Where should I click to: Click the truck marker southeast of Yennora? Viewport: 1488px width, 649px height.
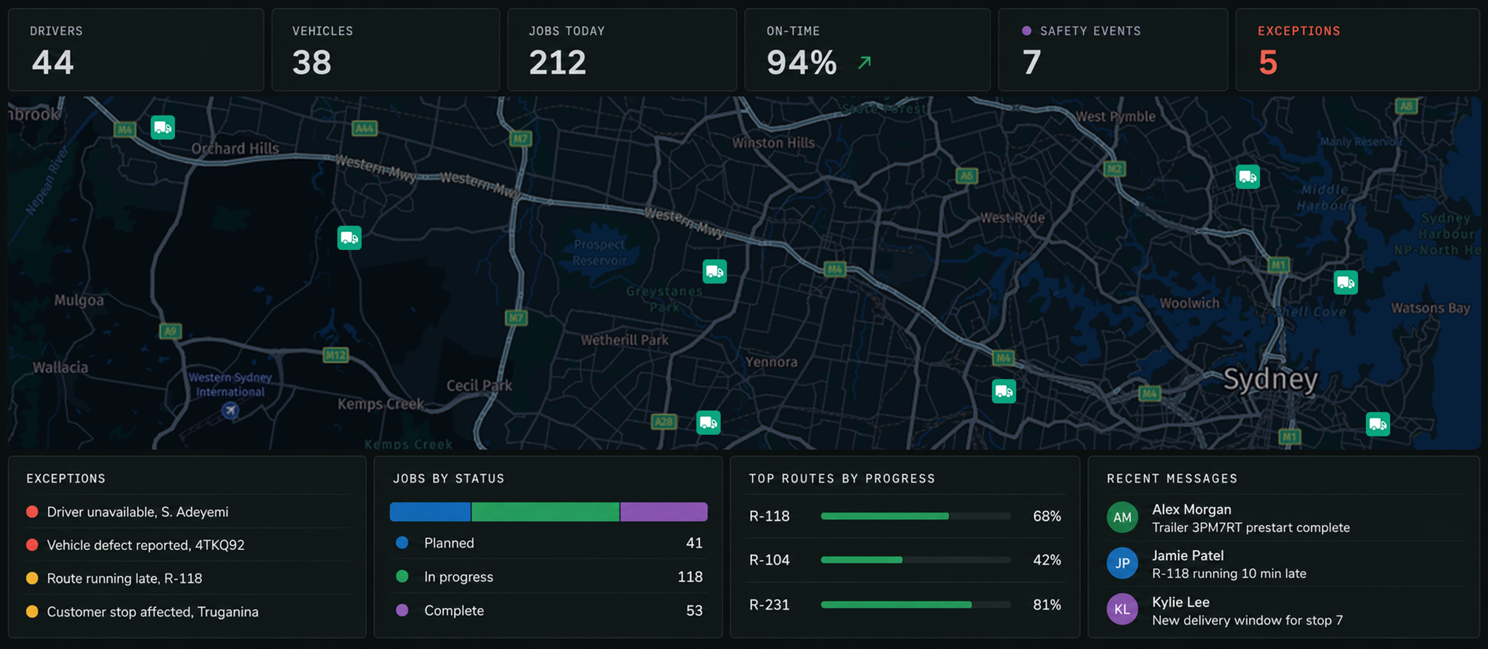coord(1004,391)
